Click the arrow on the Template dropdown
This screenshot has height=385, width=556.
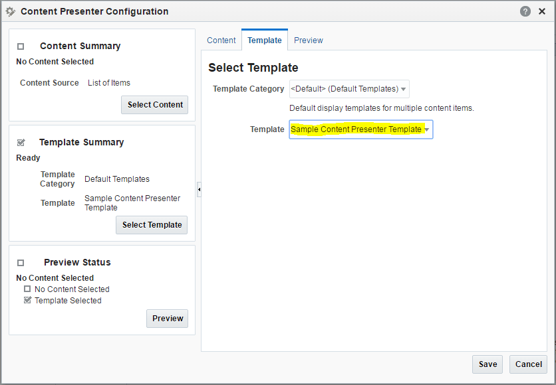pyautogui.click(x=427, y=129)
